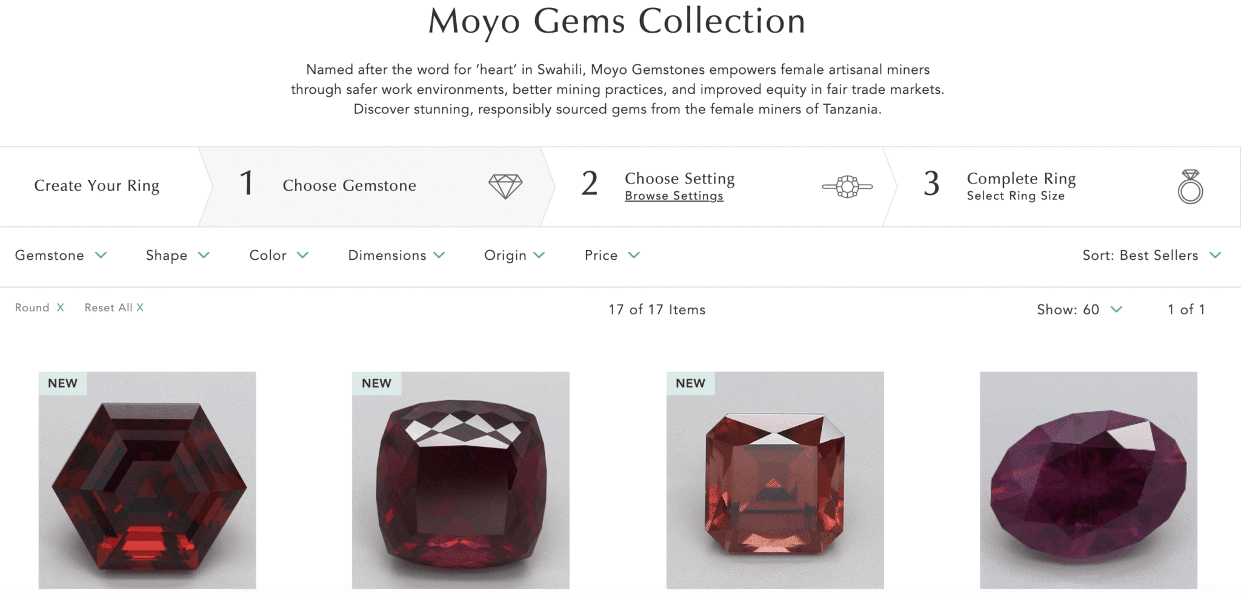Open the purple oval gemstone thumbnail
The height and width of the screenshot is (594, 1241).
(1088, 480)
